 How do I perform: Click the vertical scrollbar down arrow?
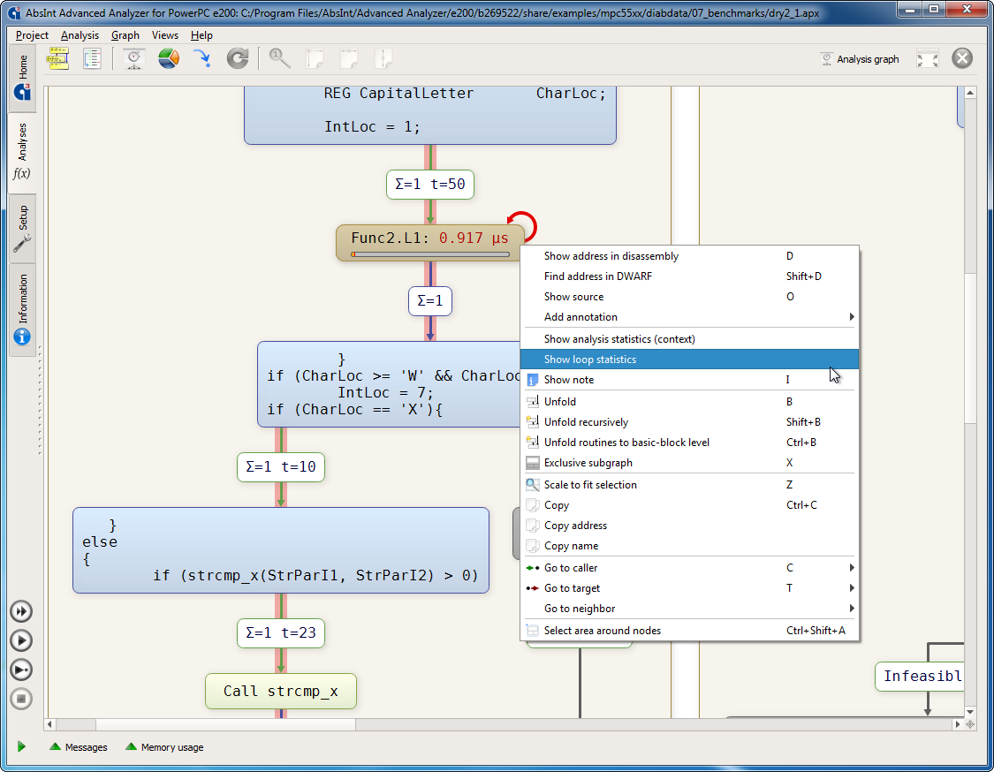tap(970, 712)
